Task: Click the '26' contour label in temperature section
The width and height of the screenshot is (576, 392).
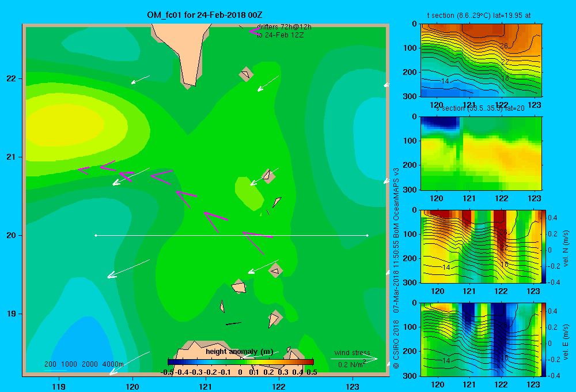Action: [504, 46]
